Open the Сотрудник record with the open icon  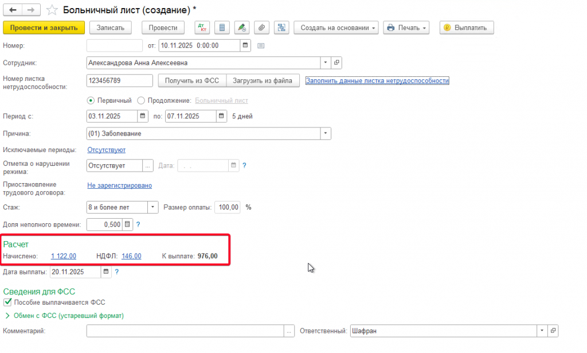pos(336,63)
